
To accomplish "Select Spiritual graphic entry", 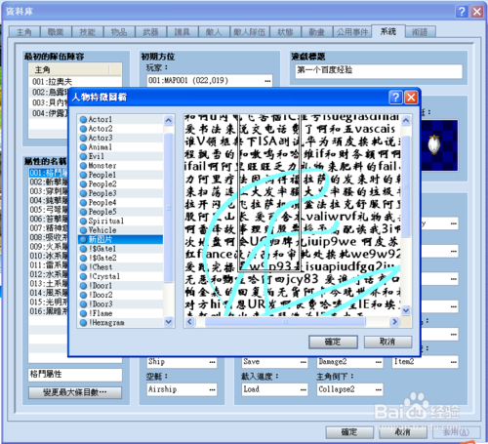I will (120, 221).
